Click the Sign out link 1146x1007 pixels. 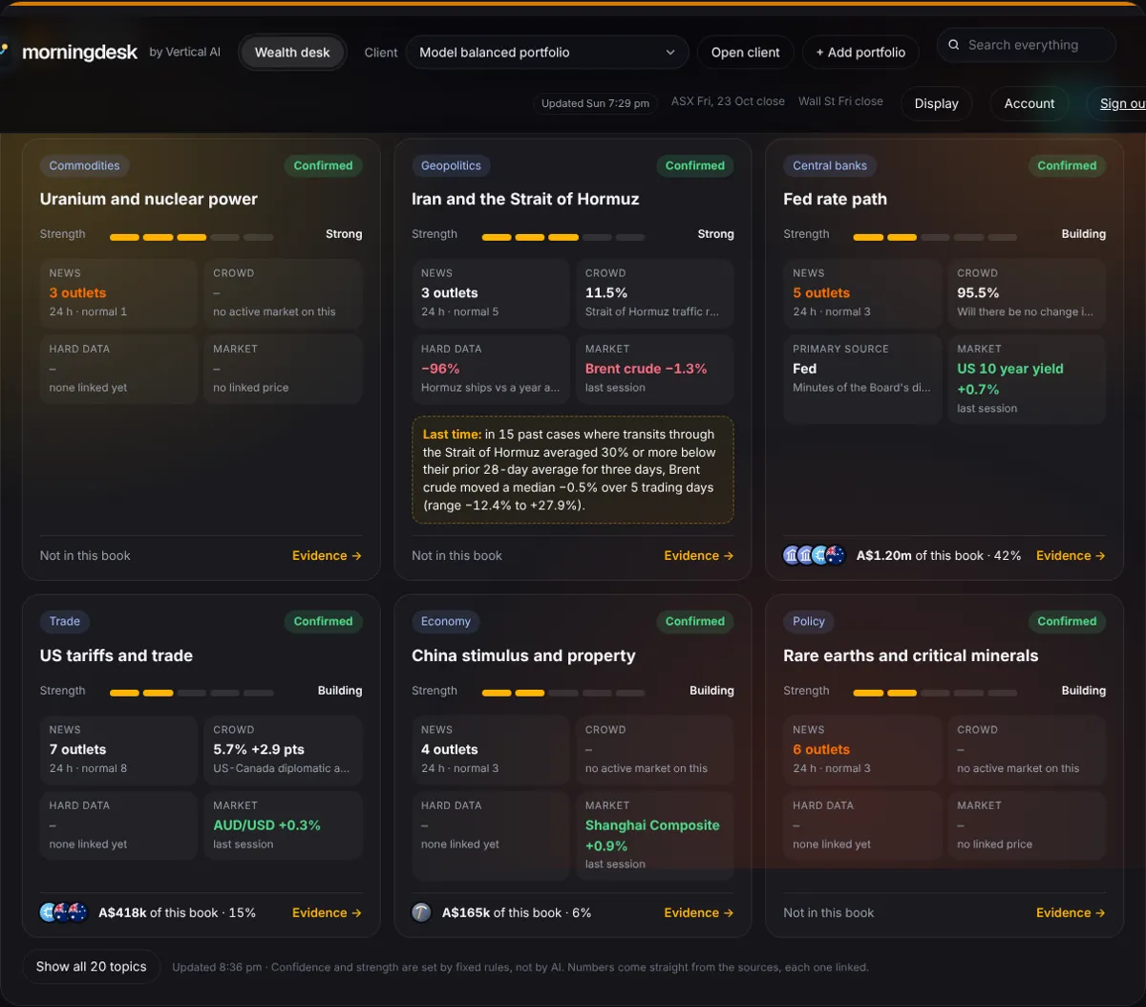1121,103
